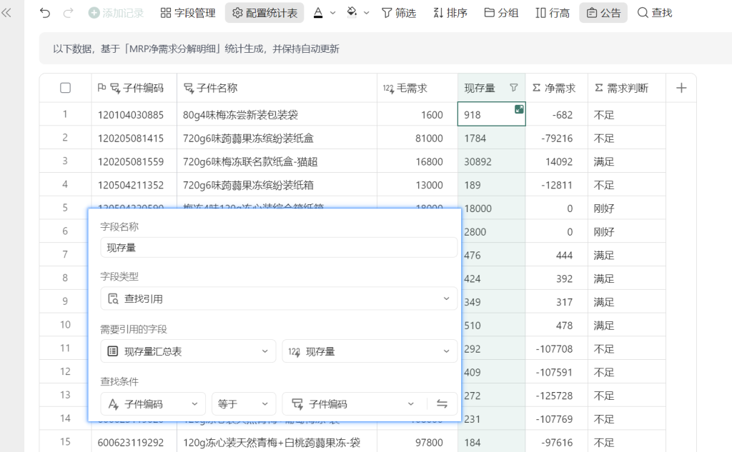Viewport: 732px width, 452px height.
Task: Click the filter icon in 现存量 header
Action: [x=513, y=88]
